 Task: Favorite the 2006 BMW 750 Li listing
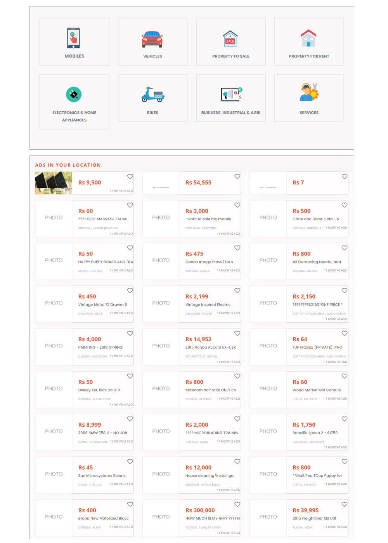[x=130, y=419]
